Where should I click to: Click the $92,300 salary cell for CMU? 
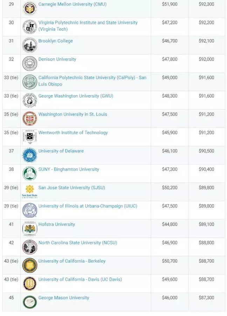tap(206, 4)
